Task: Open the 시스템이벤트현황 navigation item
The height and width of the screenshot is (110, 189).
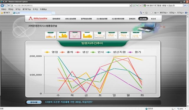Action: point(118,19)
